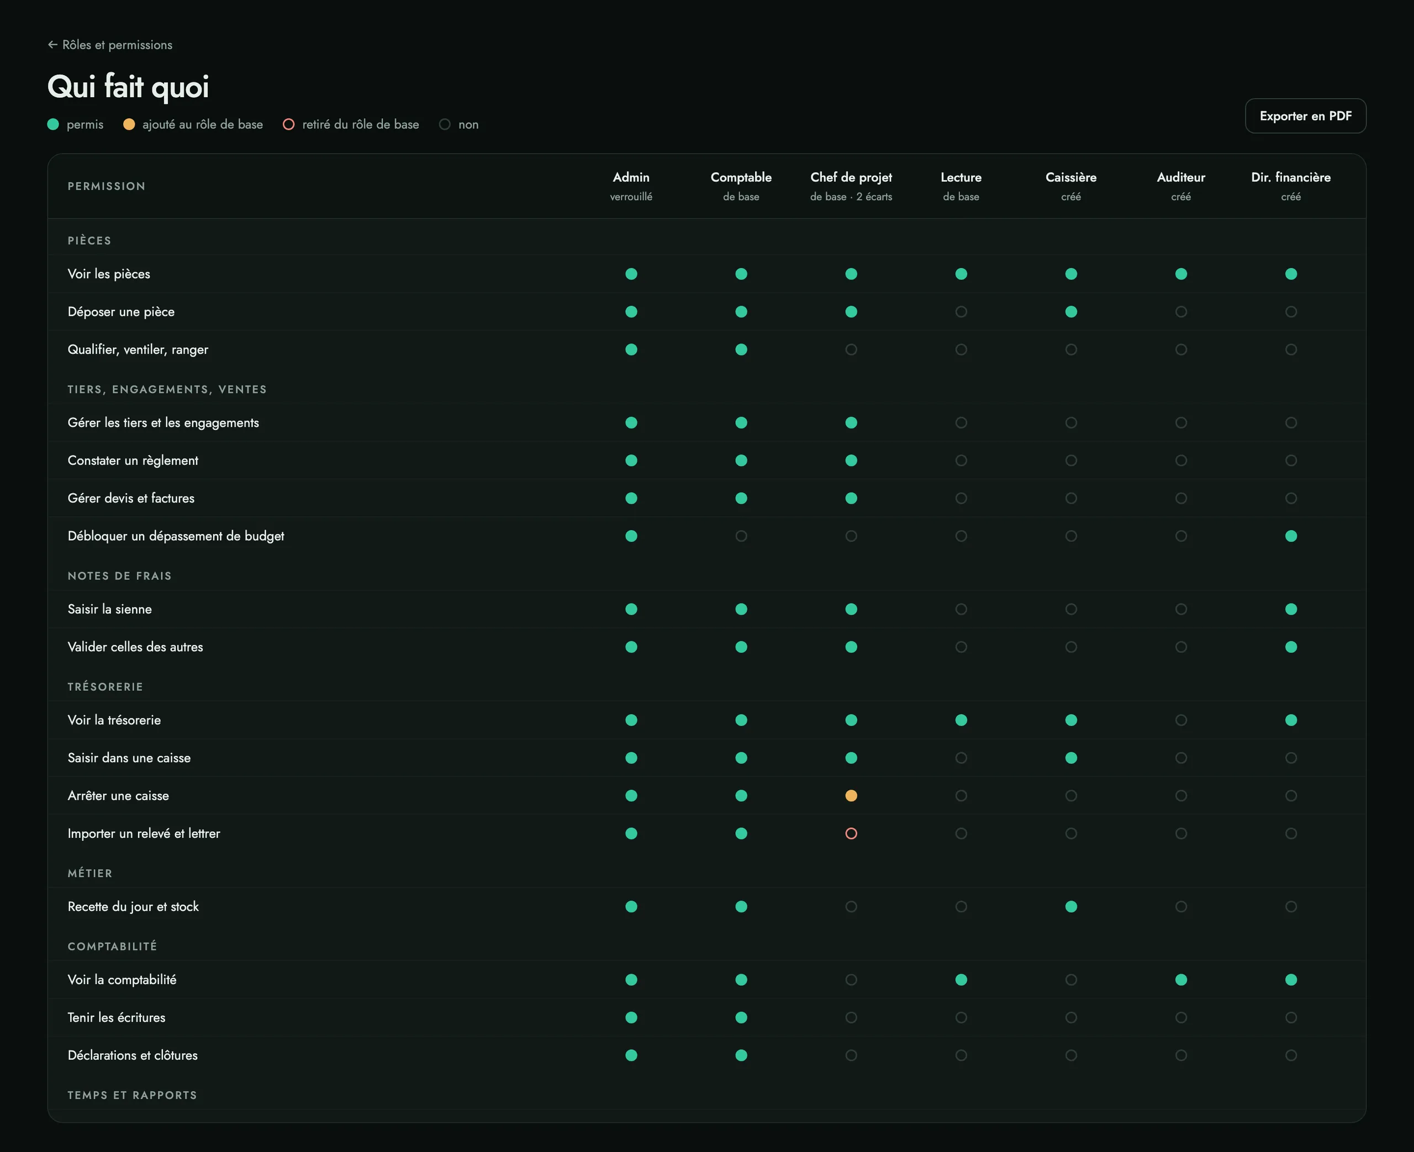Click Tenir les écritures dot under Comptable
Screen dimensions: 1414x1152
(x=741, y=1017)
